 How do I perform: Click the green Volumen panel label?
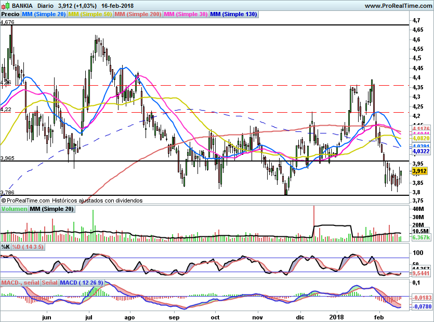point(14,209)
